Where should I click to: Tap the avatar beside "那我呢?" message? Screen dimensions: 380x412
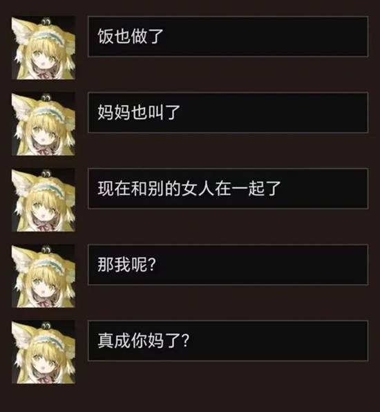tap(44, 276)
